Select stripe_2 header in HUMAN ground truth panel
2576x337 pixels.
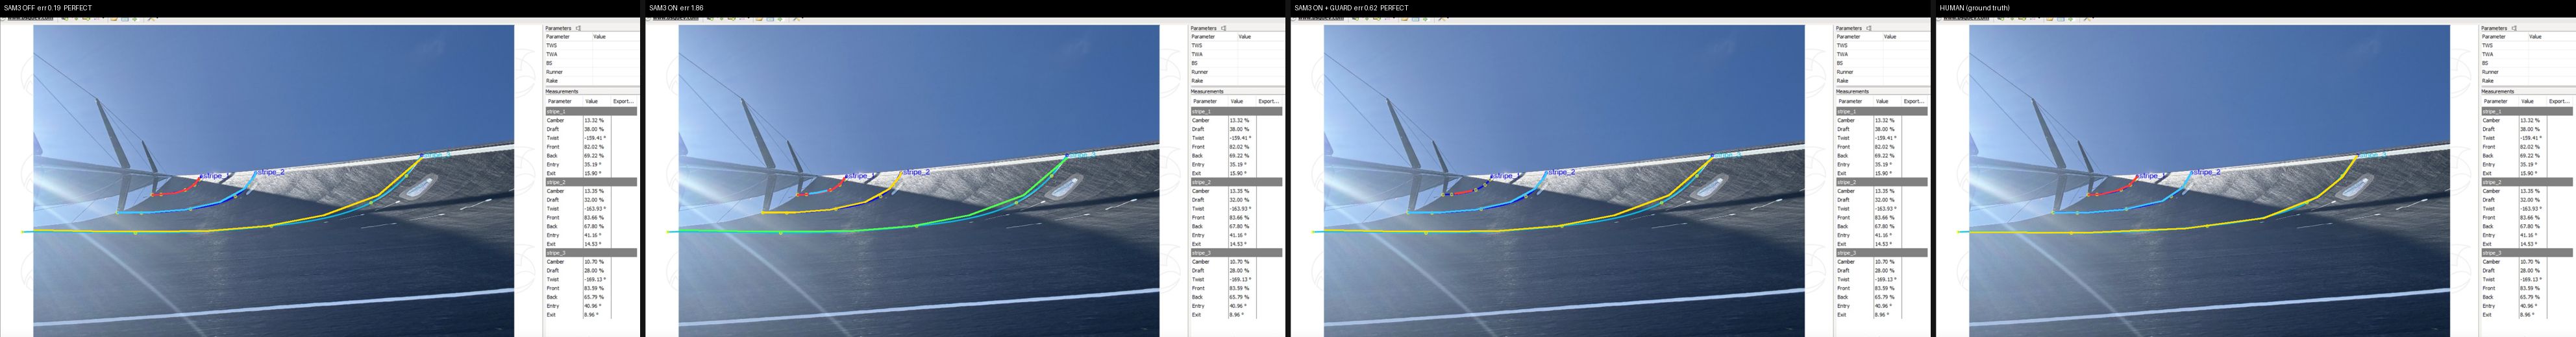click(2527, 183)
